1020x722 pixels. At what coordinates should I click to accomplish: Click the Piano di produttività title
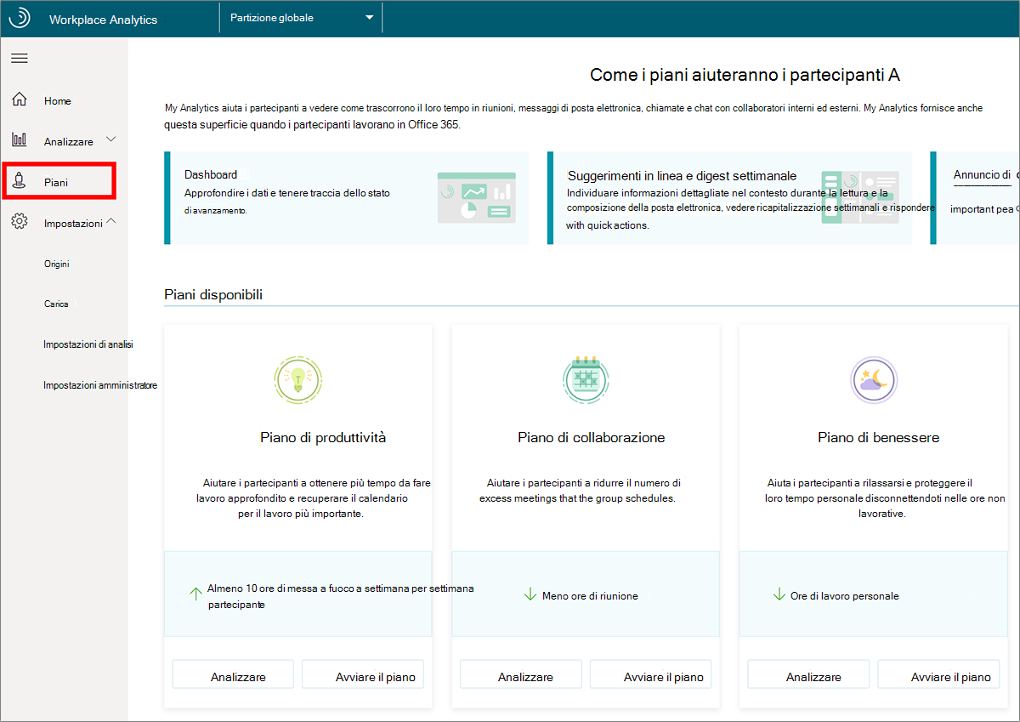tap(323, 437)
